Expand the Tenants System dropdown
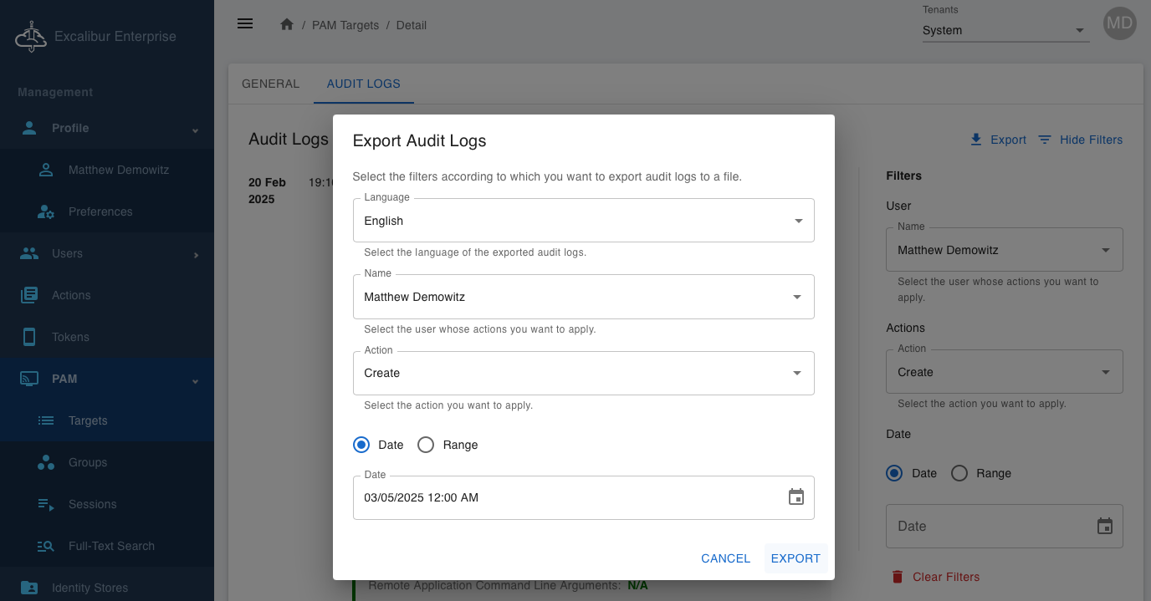1151x601 pixels. [x=1005, y=31]
